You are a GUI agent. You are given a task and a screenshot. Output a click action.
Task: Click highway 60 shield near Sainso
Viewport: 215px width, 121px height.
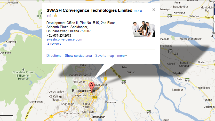point(124,82)
